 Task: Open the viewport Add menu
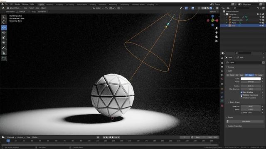pos(38,8)
